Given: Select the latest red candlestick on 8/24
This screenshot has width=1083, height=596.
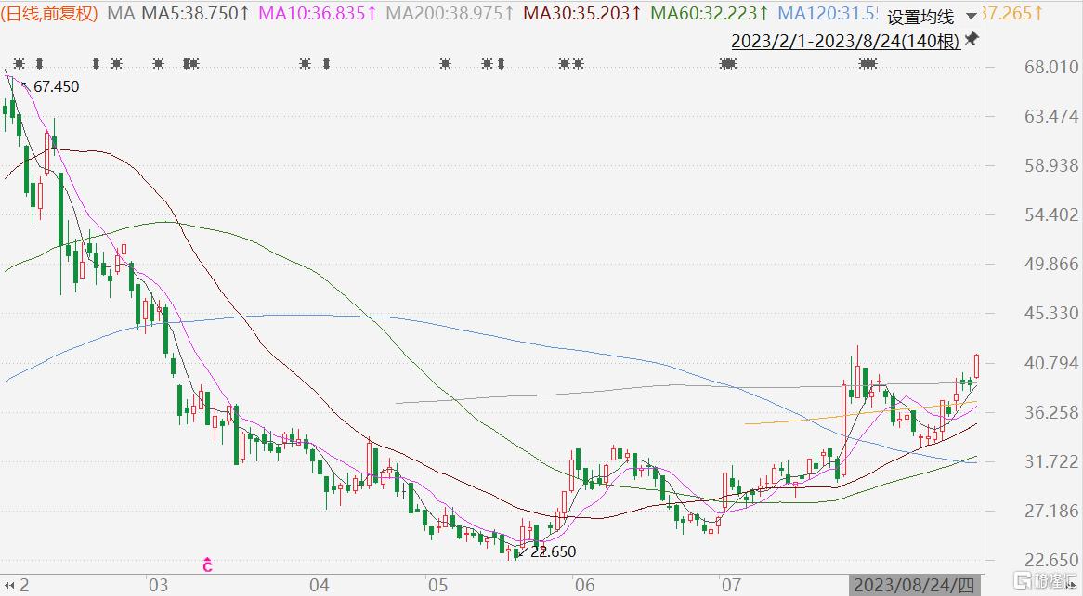Looking at the screenshot, I should click(976, 366).
